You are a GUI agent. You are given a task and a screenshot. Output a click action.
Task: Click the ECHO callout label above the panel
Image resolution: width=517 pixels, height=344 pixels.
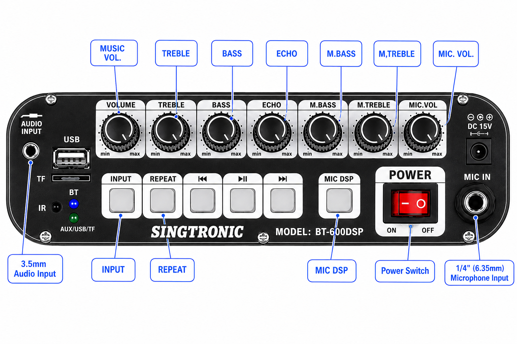[287, 54]
